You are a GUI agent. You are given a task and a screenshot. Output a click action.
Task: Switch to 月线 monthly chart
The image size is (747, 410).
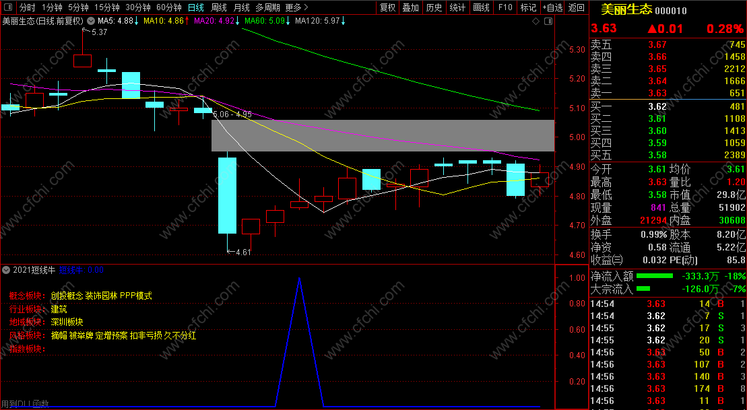point(242,7)
